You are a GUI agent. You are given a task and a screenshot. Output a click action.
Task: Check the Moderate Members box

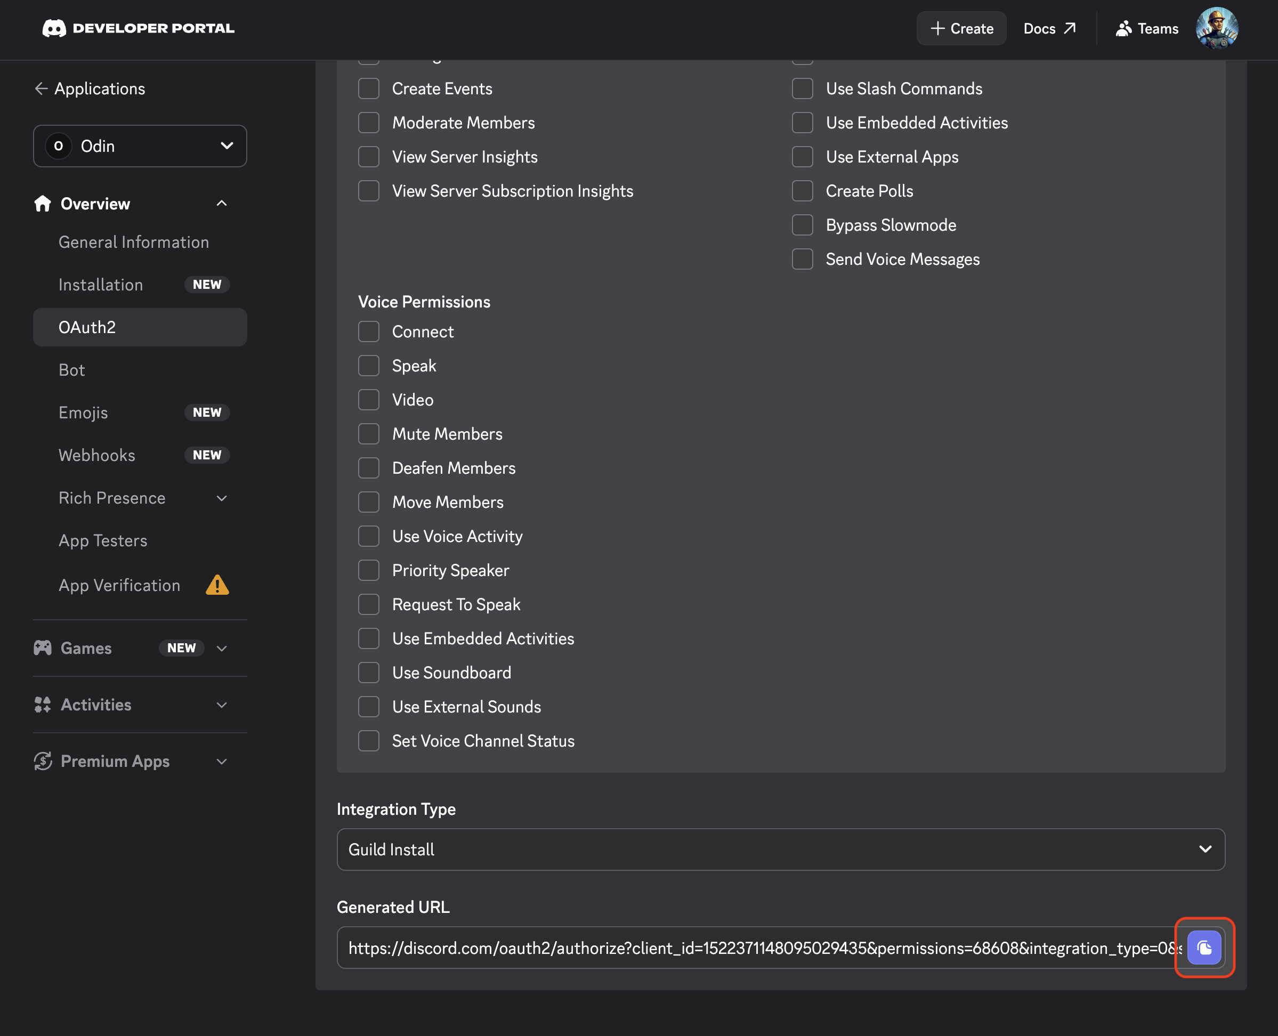tap(369, 123)
